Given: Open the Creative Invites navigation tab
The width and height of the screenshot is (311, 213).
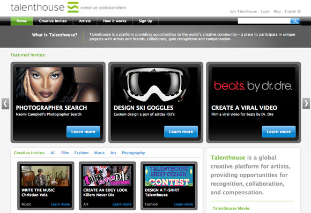Looking at the screenshot, I should (53, 21).
